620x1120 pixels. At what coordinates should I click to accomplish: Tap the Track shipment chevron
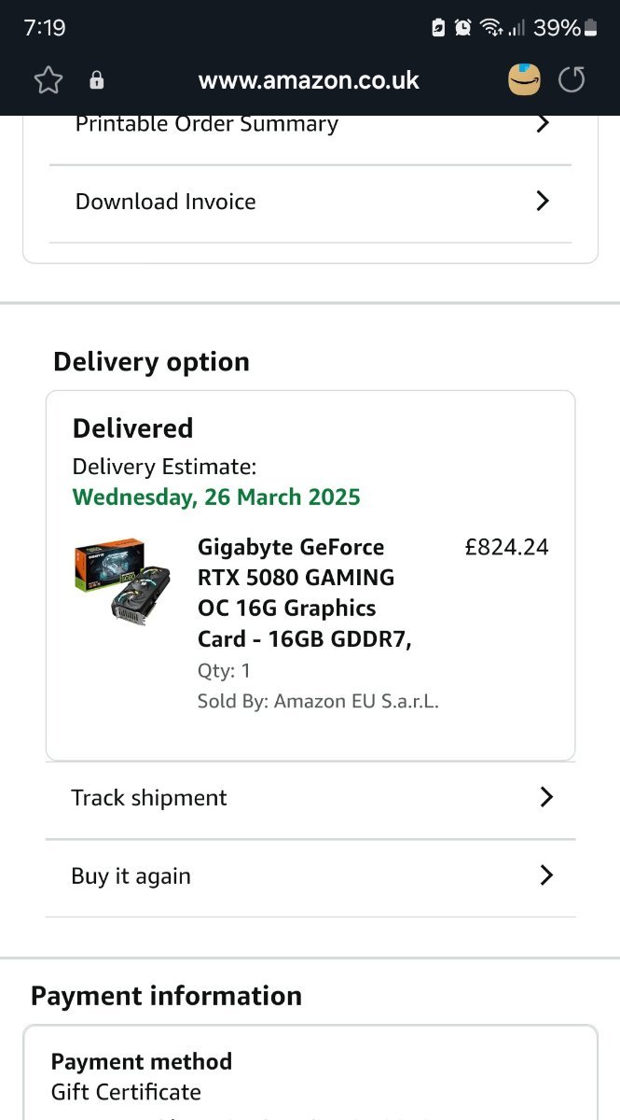click(546, 797)
